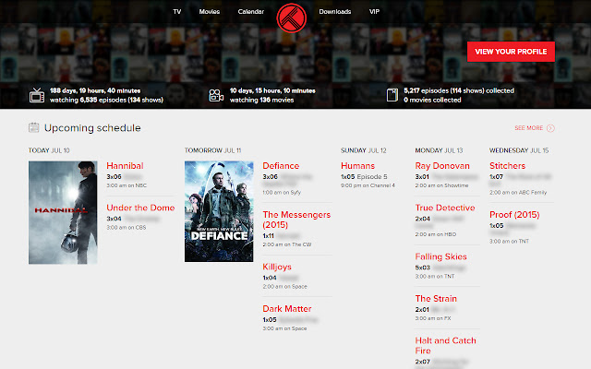Open the Proof (2015) show link
Viewport: 591px width, 369px height.
tap(514, 215)
